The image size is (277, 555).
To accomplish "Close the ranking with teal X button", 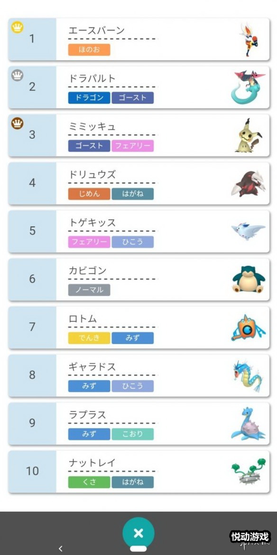I will (138, 533).
